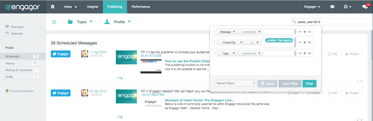Image resolution: width=373 pixels, height=121 pixels.
Task: Add a row after the Posted By filter
Action: click(305, 42)
